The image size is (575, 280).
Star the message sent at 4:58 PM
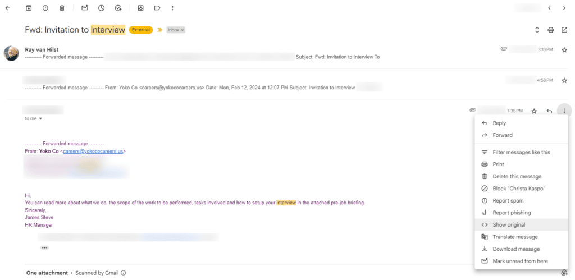564,80
